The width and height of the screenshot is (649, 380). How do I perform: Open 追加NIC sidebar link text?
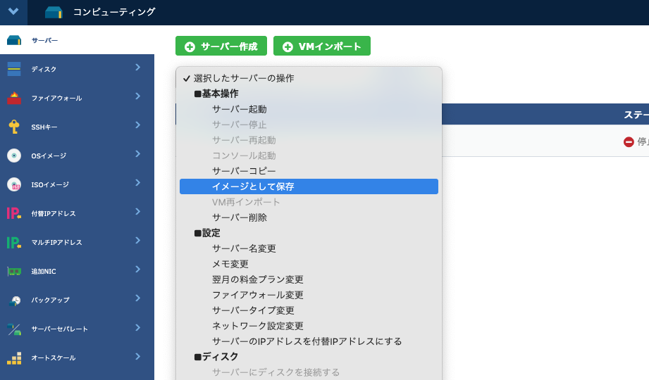pyautogui.click(x=44, y=271)
